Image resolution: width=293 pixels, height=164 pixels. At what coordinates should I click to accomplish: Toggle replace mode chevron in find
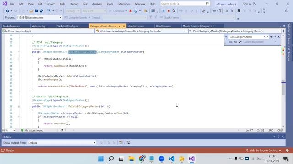pos(226,37)
